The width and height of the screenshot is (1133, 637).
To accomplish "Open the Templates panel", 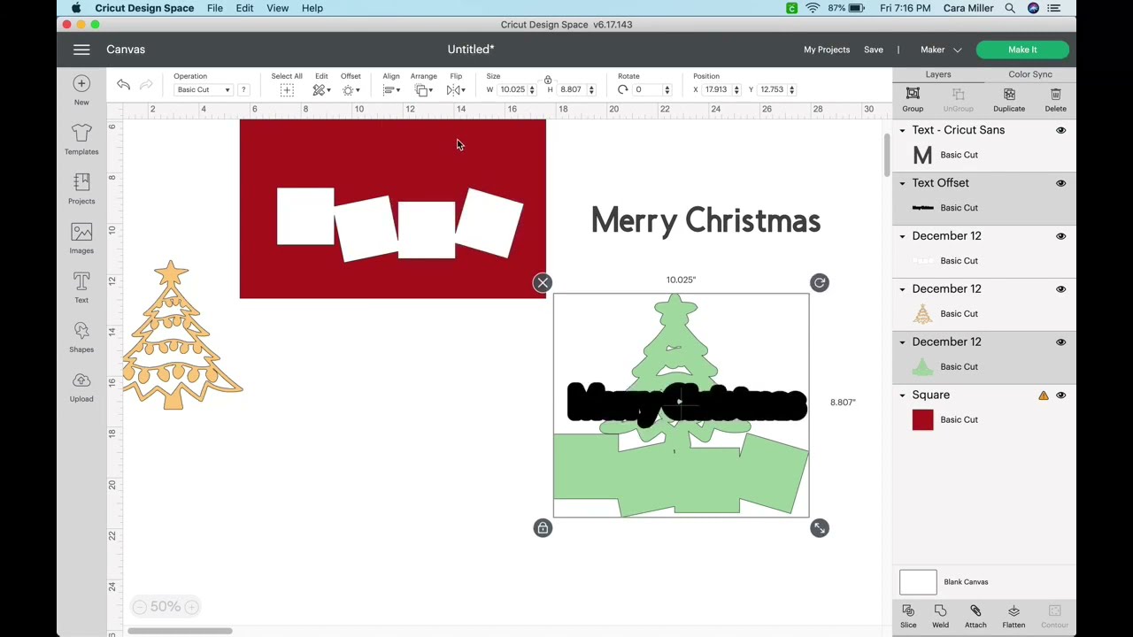I will point(81,140).
